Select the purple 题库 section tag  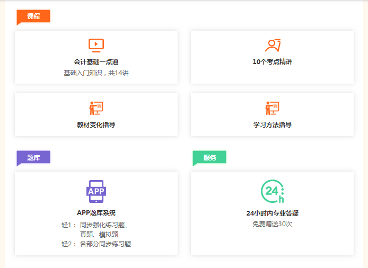[33, 157]
